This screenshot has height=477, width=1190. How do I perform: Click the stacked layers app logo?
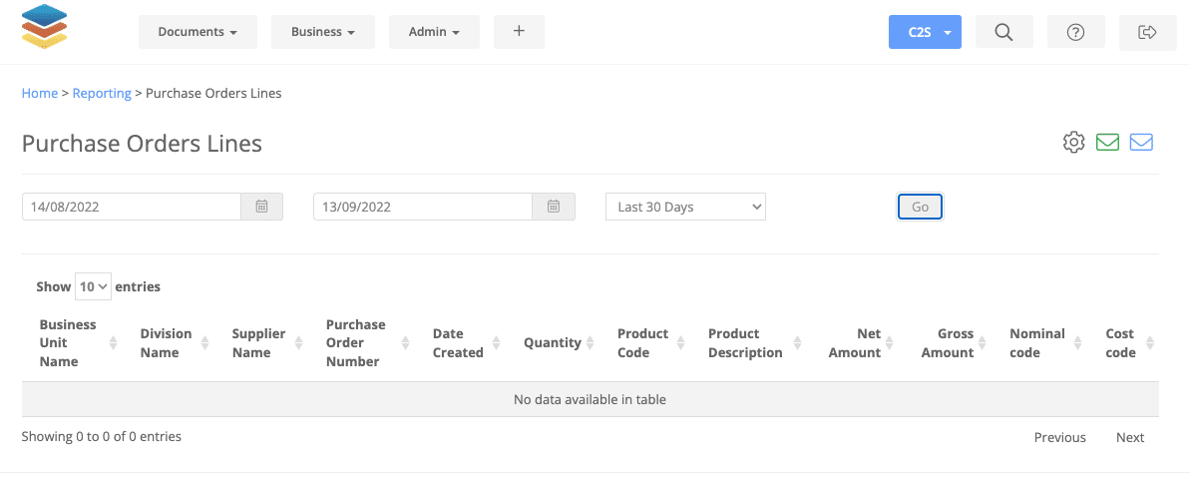[44, 26]
